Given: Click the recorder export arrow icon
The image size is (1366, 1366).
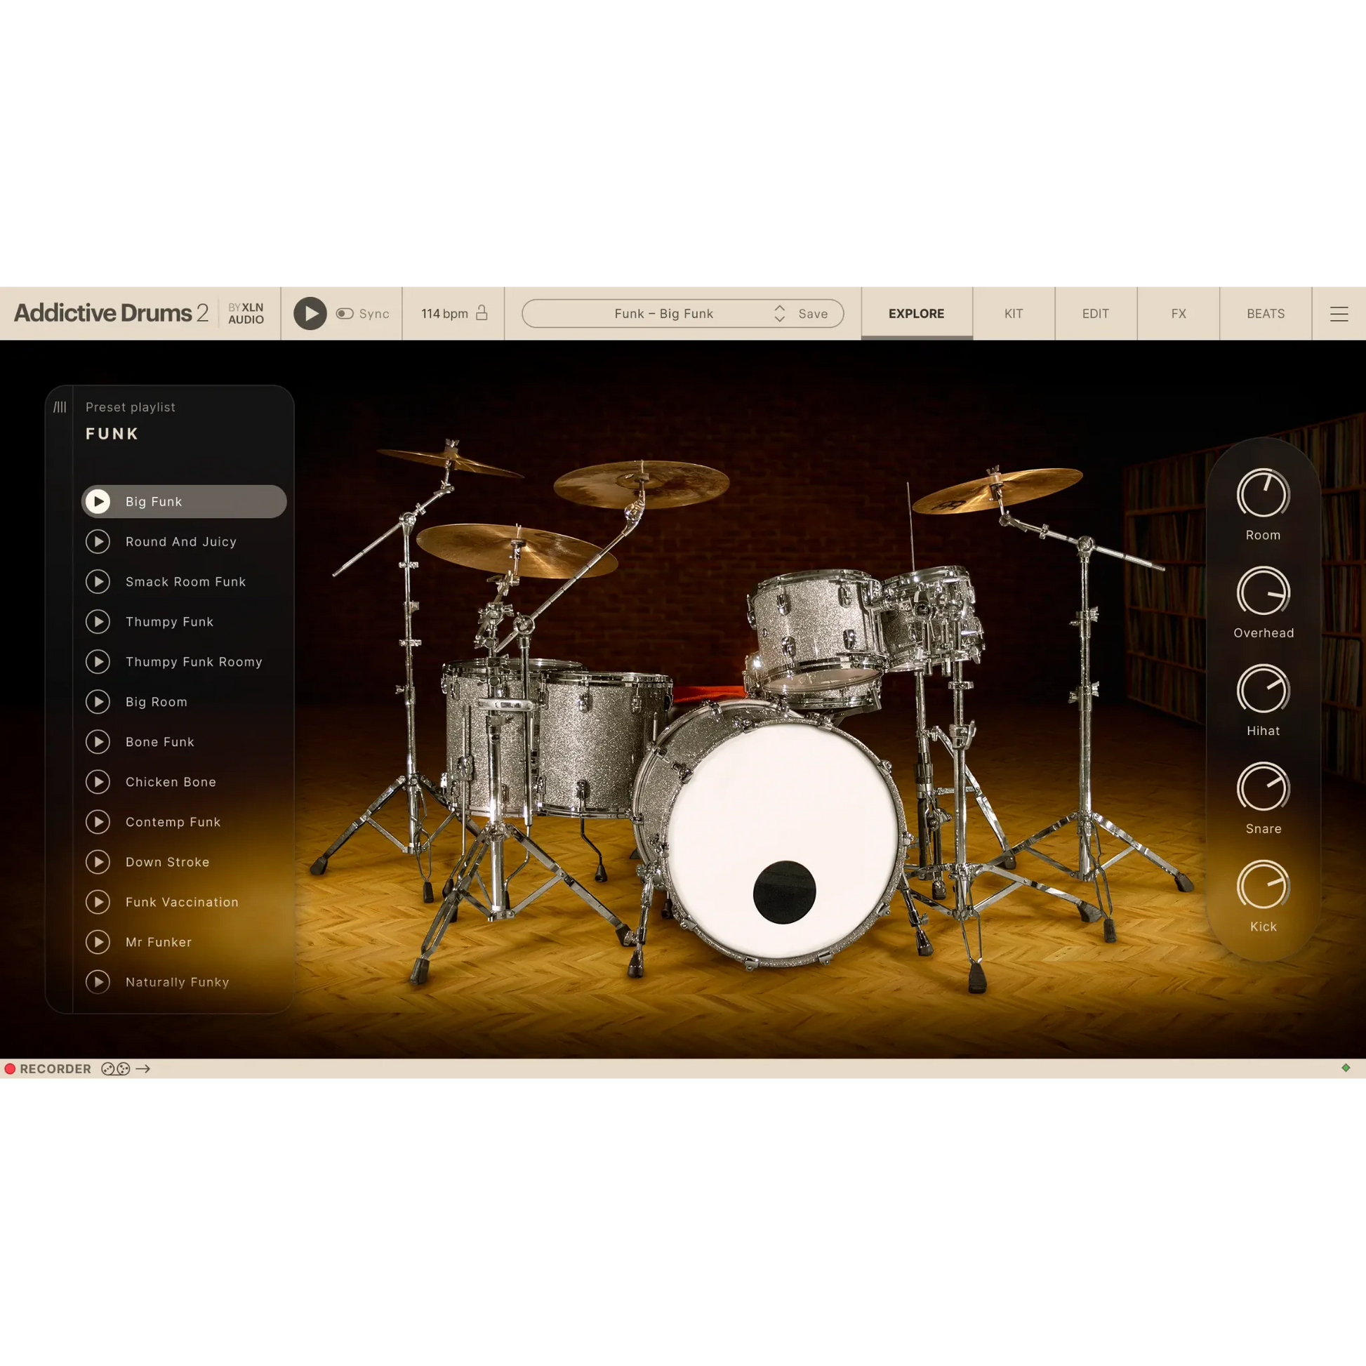Looking at the screenshot, I should (142, 1068).
